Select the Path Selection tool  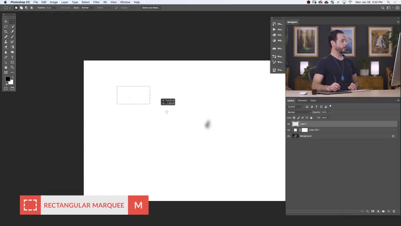6,62
